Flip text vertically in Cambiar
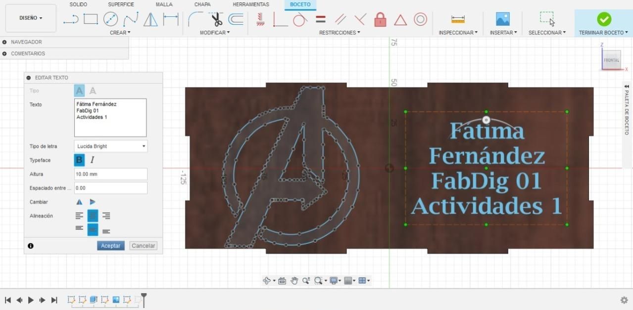Viewport: 633px width, 310px height. tap(93, 202)
